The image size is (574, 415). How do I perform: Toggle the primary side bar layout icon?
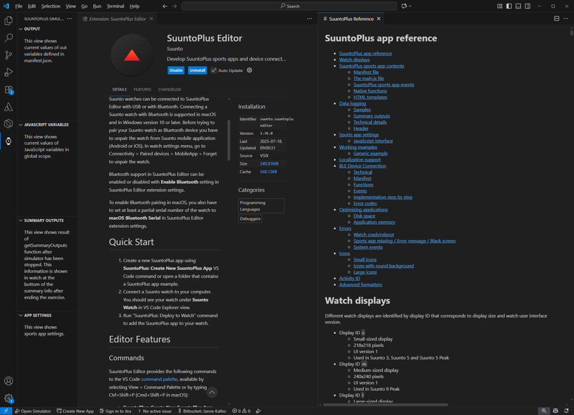coord(509,6)
